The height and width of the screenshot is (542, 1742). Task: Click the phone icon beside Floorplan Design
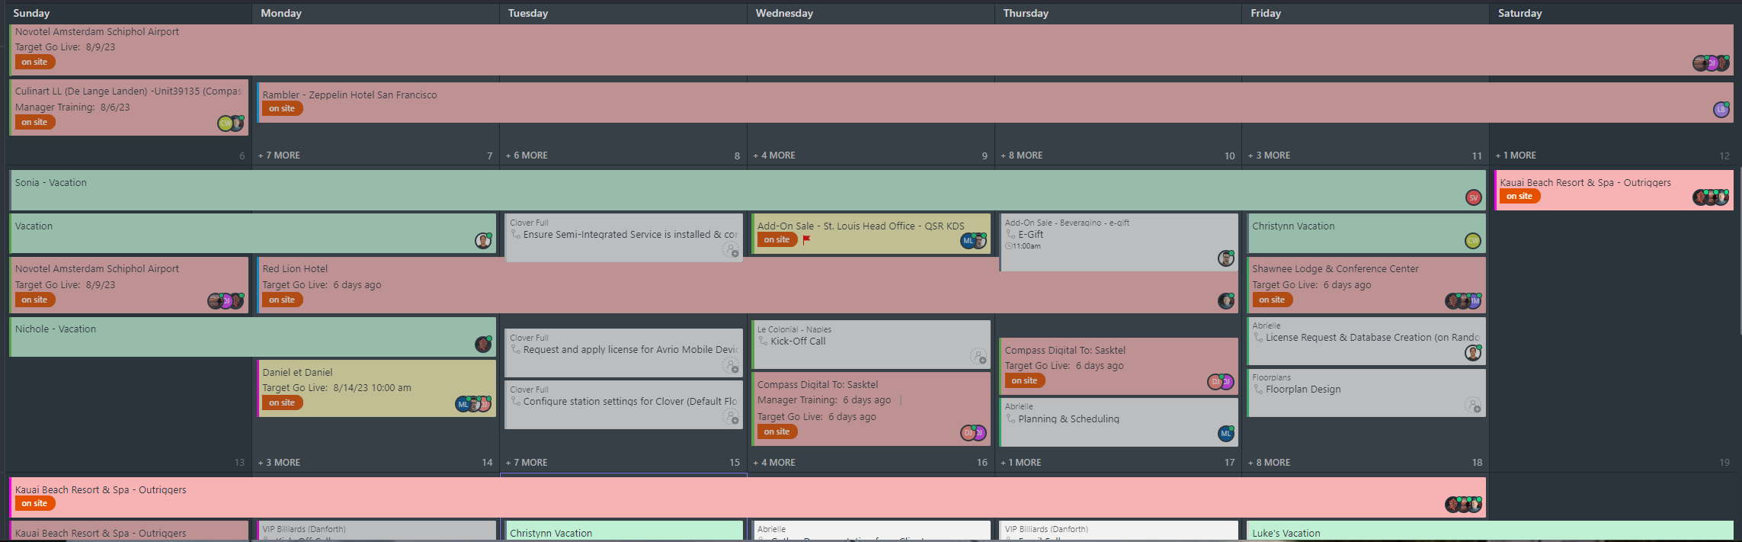click(x=1258, y=390)
